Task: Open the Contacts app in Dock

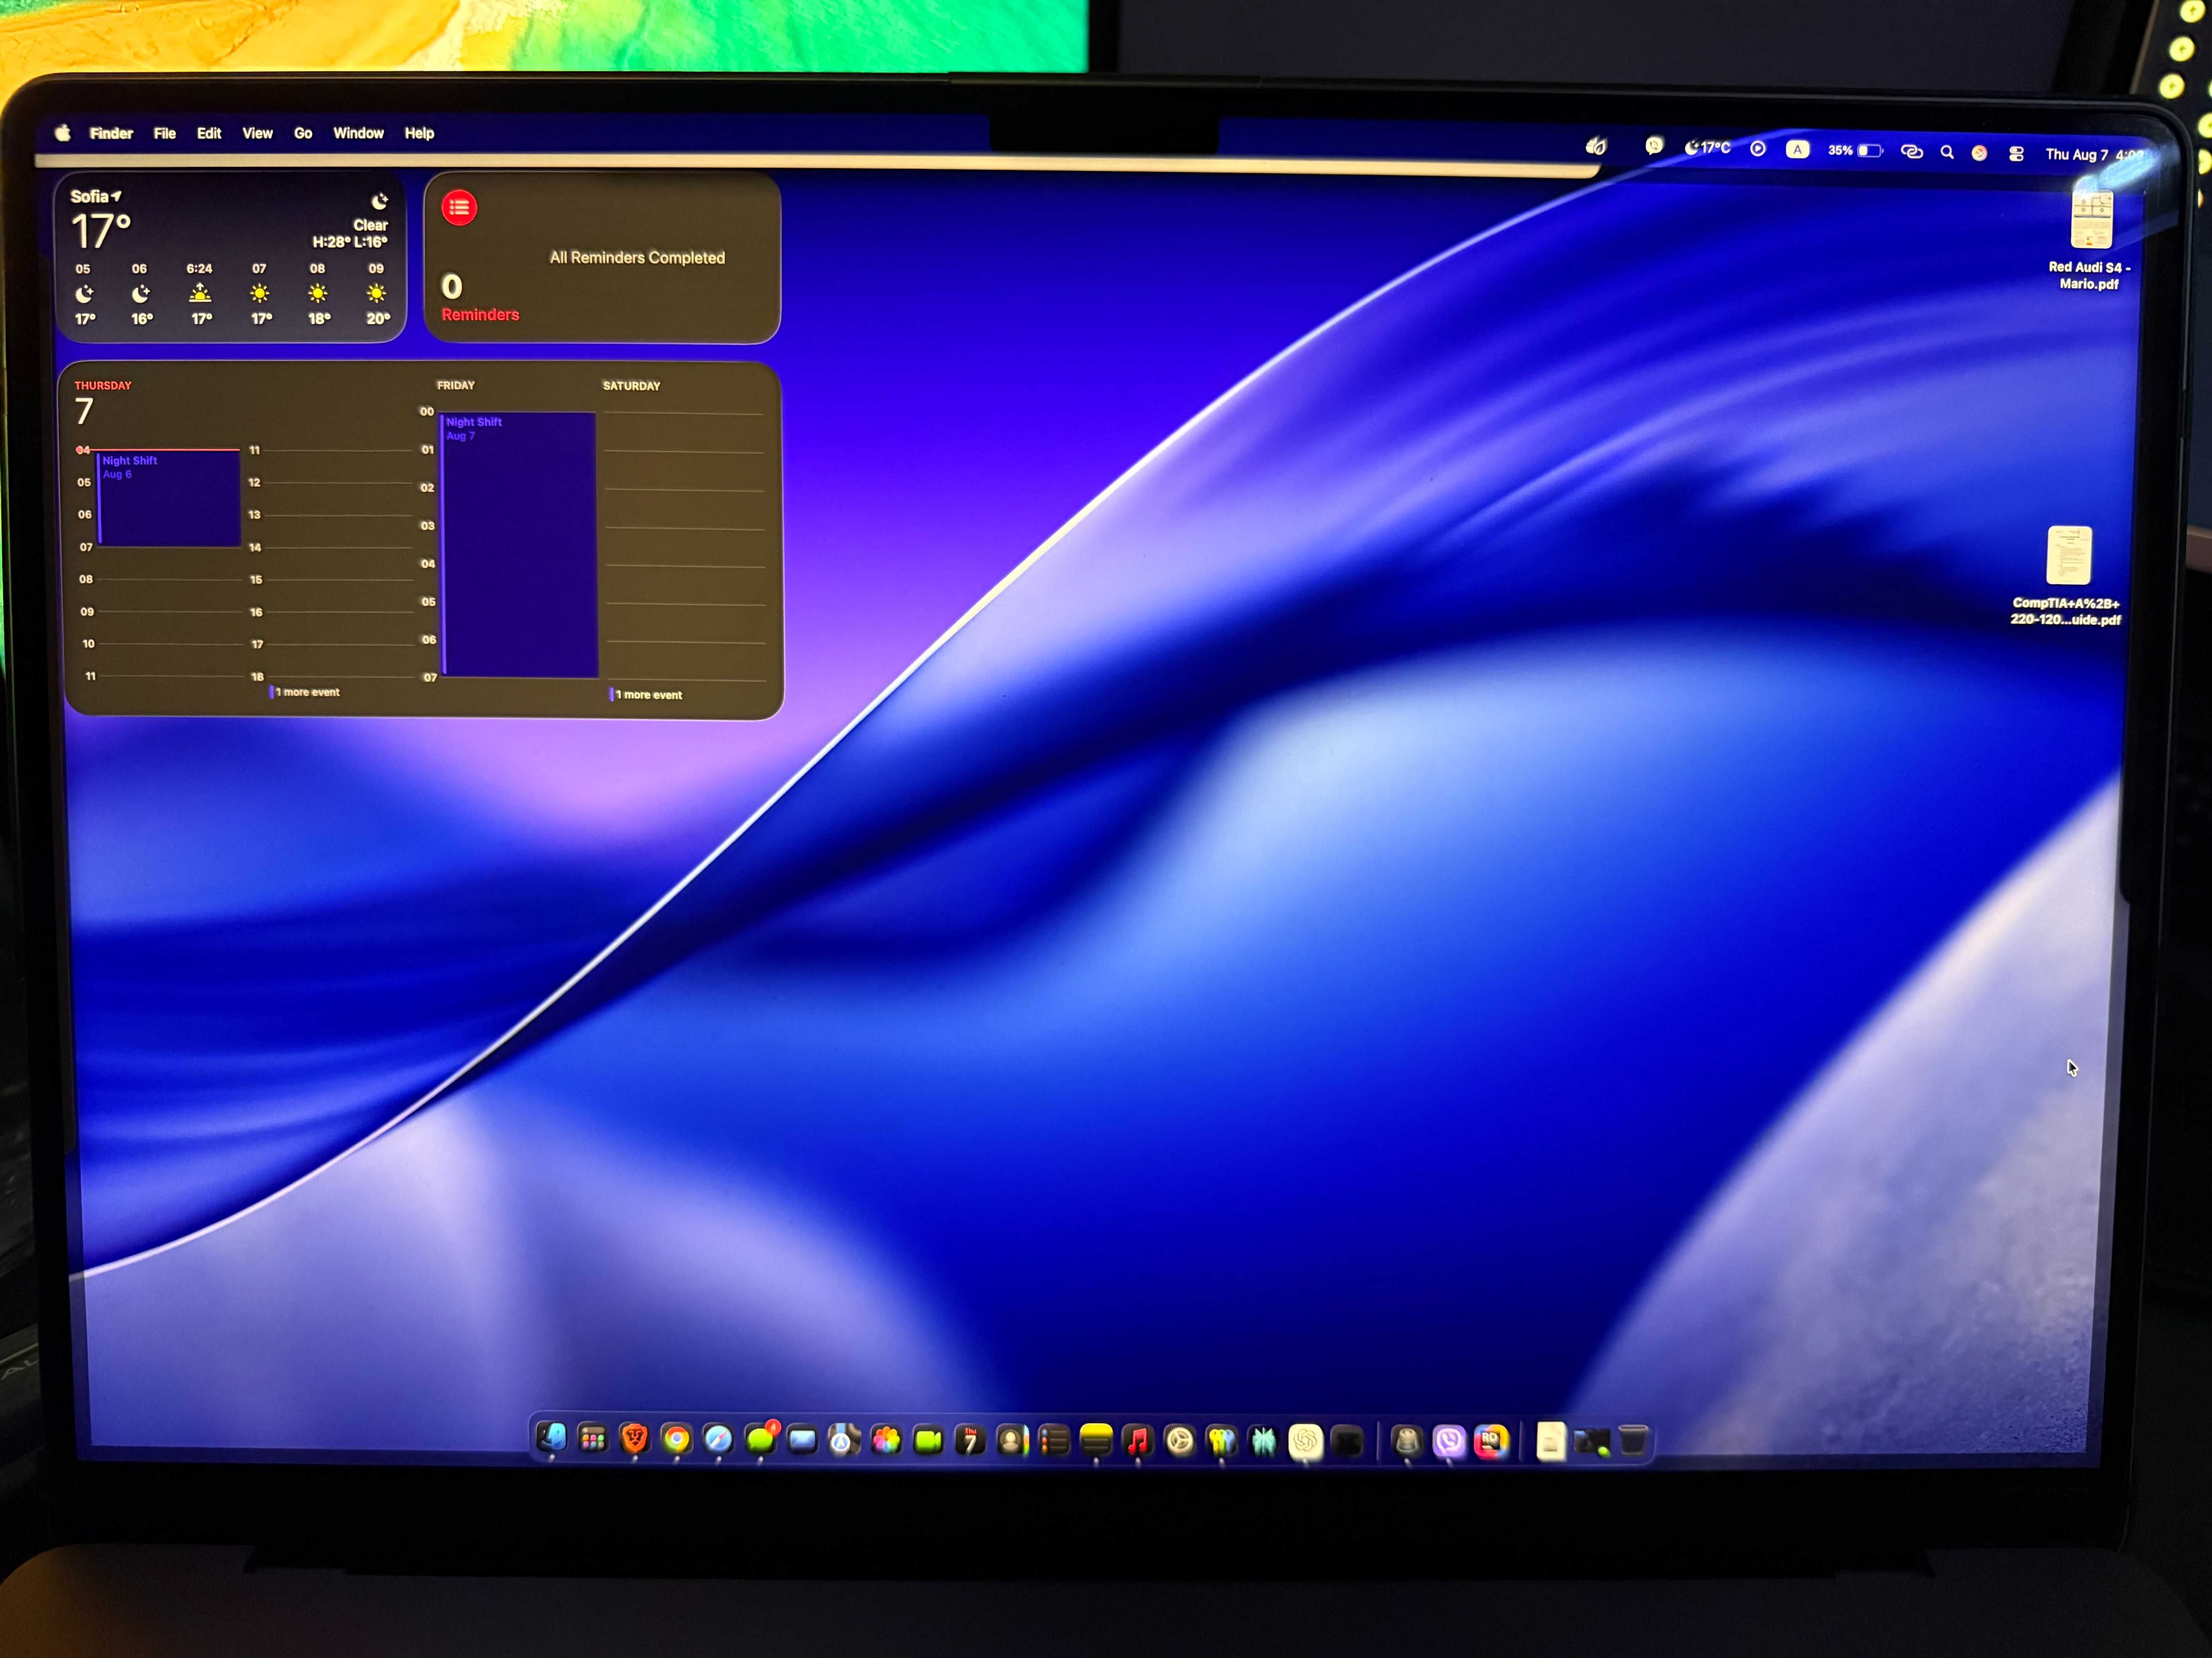Action: (1012, 1440)
